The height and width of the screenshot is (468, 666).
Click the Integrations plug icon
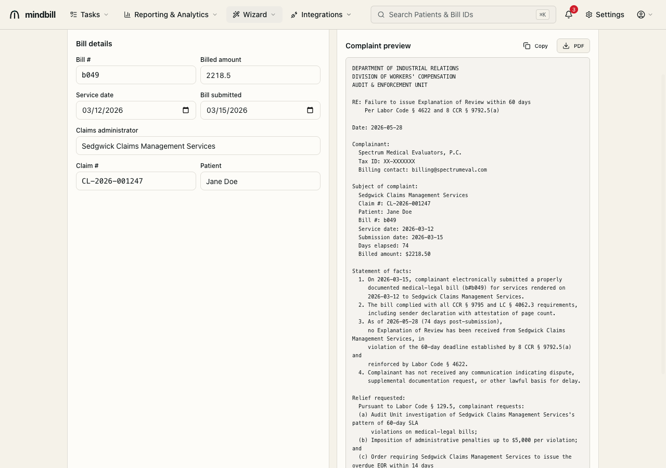click(x=294, y=15)
